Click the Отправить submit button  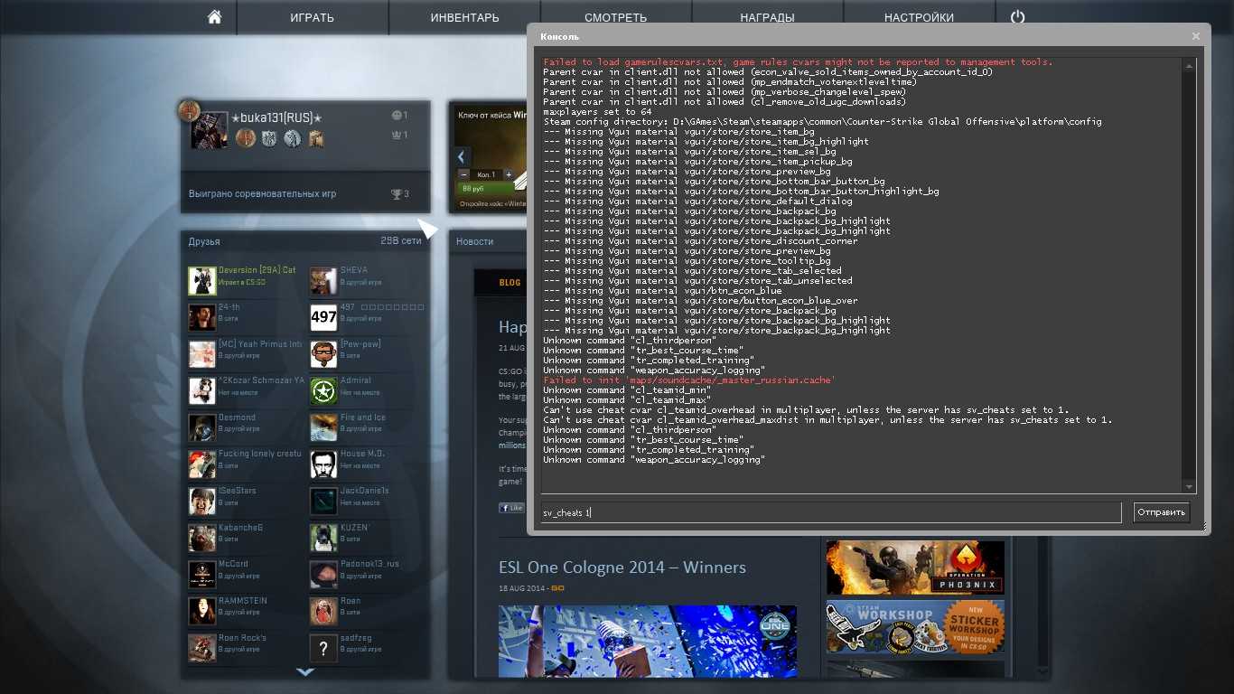1162,512
